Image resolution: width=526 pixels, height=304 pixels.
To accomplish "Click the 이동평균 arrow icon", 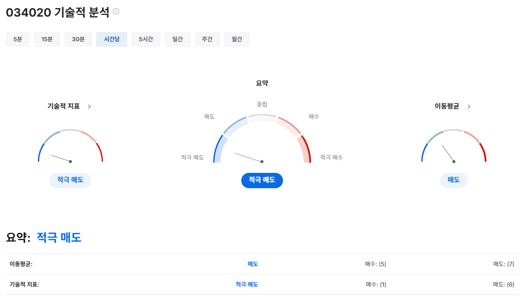I will (469, 106).
